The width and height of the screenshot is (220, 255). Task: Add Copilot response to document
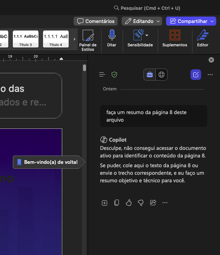point(105,203)
